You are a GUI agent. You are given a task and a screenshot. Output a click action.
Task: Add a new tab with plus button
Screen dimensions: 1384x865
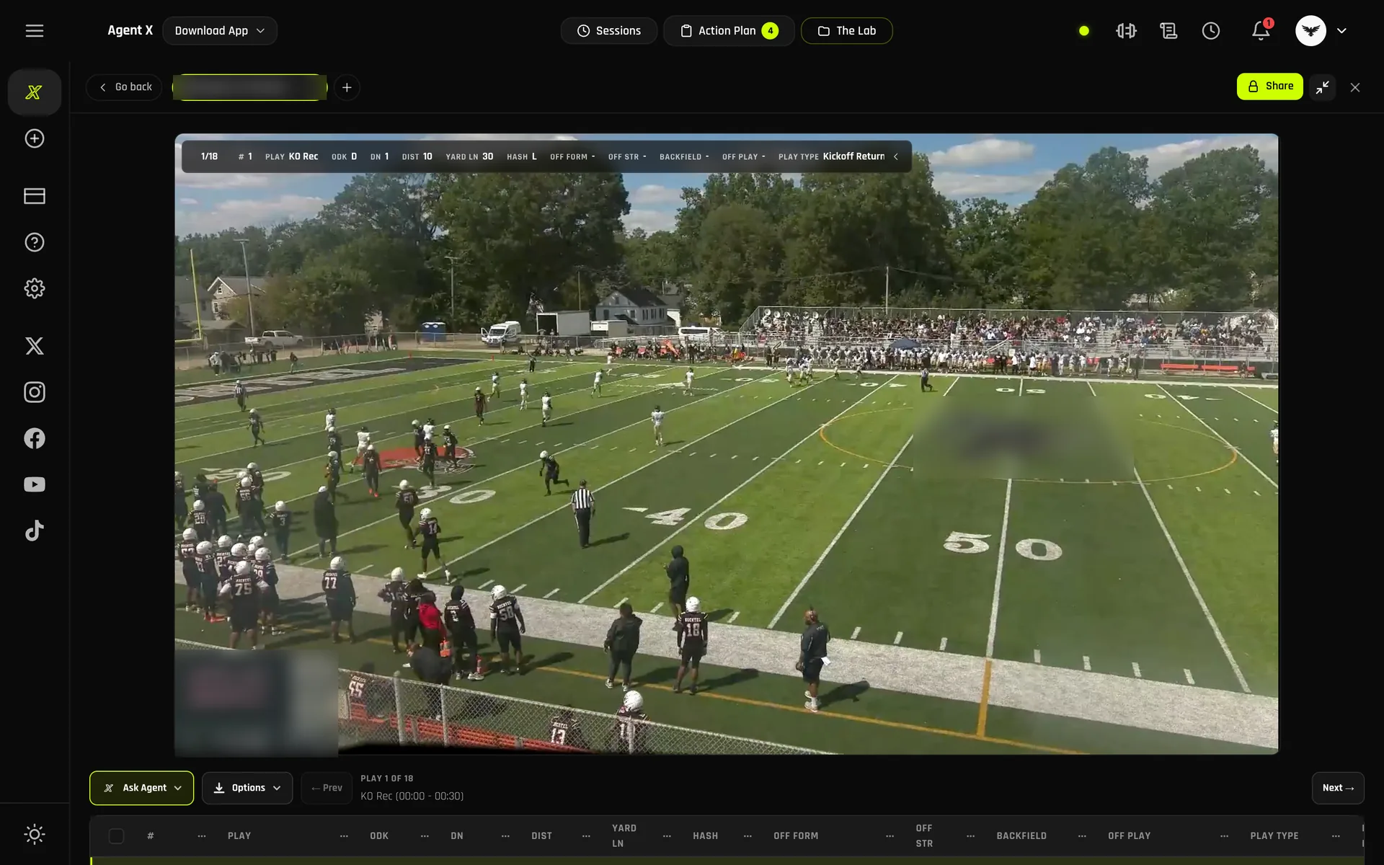point(347,87)
